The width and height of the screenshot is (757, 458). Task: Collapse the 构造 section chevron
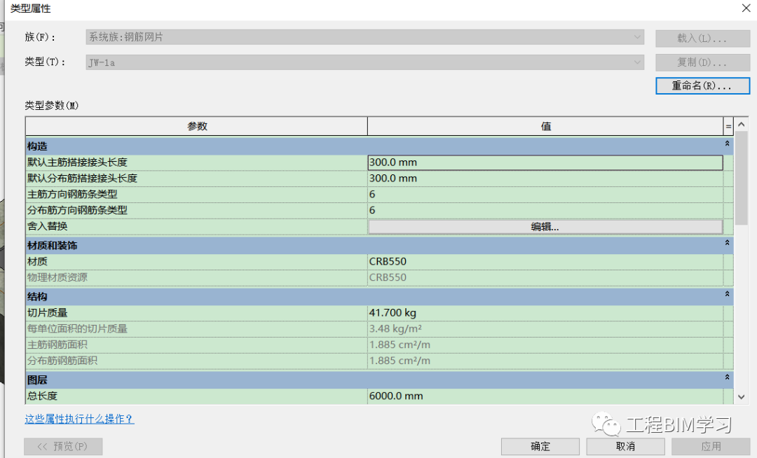click(x=727, y=144)
